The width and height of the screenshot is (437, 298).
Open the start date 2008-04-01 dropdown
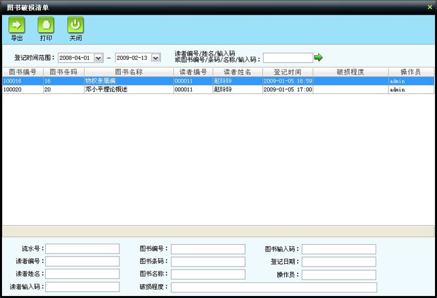pos(98,58)
